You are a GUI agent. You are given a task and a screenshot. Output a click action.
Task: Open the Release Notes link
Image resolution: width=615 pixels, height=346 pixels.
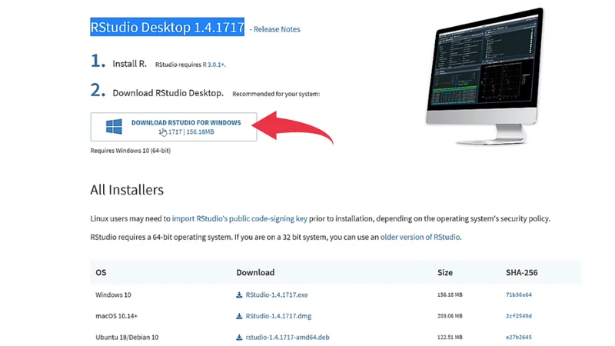tap(277, 29)
